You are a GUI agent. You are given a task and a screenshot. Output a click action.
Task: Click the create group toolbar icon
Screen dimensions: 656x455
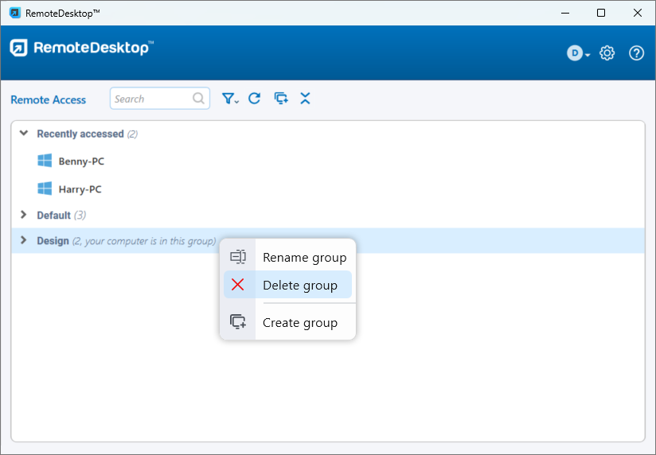(280, 99)
